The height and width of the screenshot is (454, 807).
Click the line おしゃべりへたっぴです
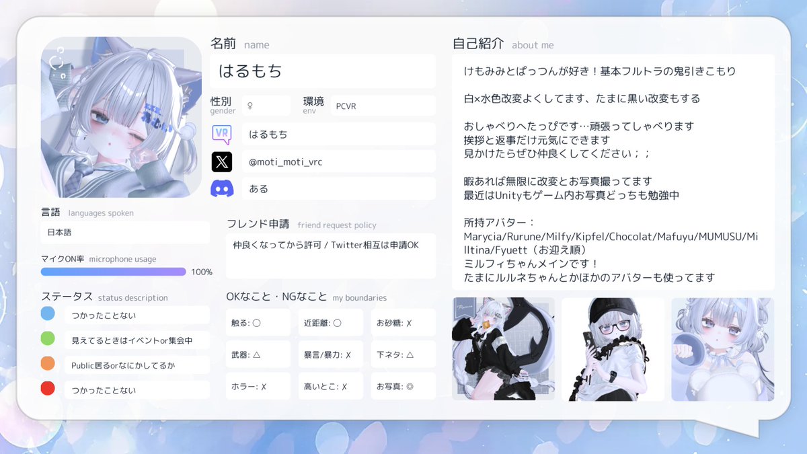coord(578,126)
